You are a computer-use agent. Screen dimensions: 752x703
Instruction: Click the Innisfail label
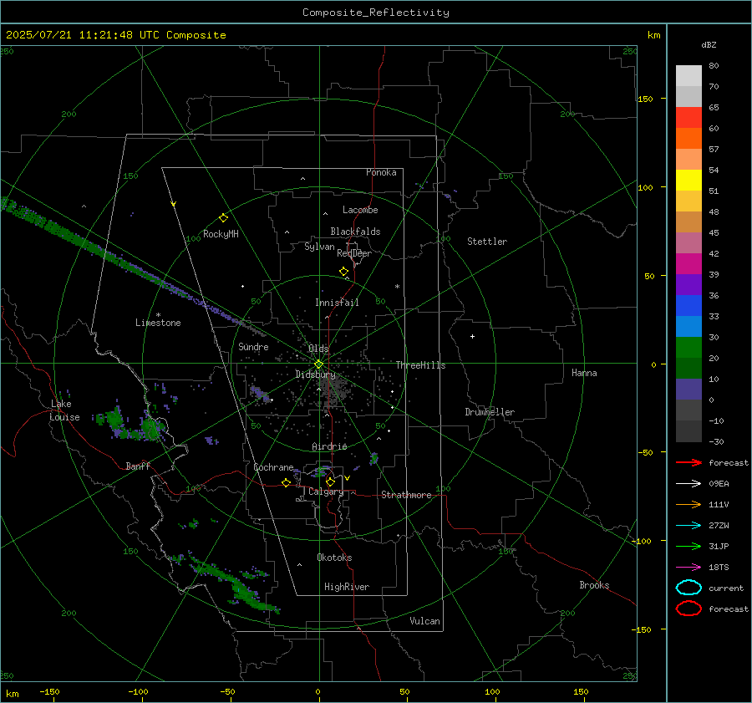[x=337, y=303]
